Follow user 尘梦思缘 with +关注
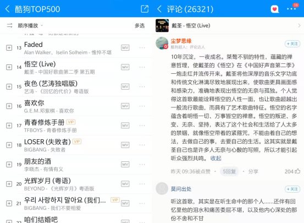This screenshot has height=223, width=304. coord(292,43)
